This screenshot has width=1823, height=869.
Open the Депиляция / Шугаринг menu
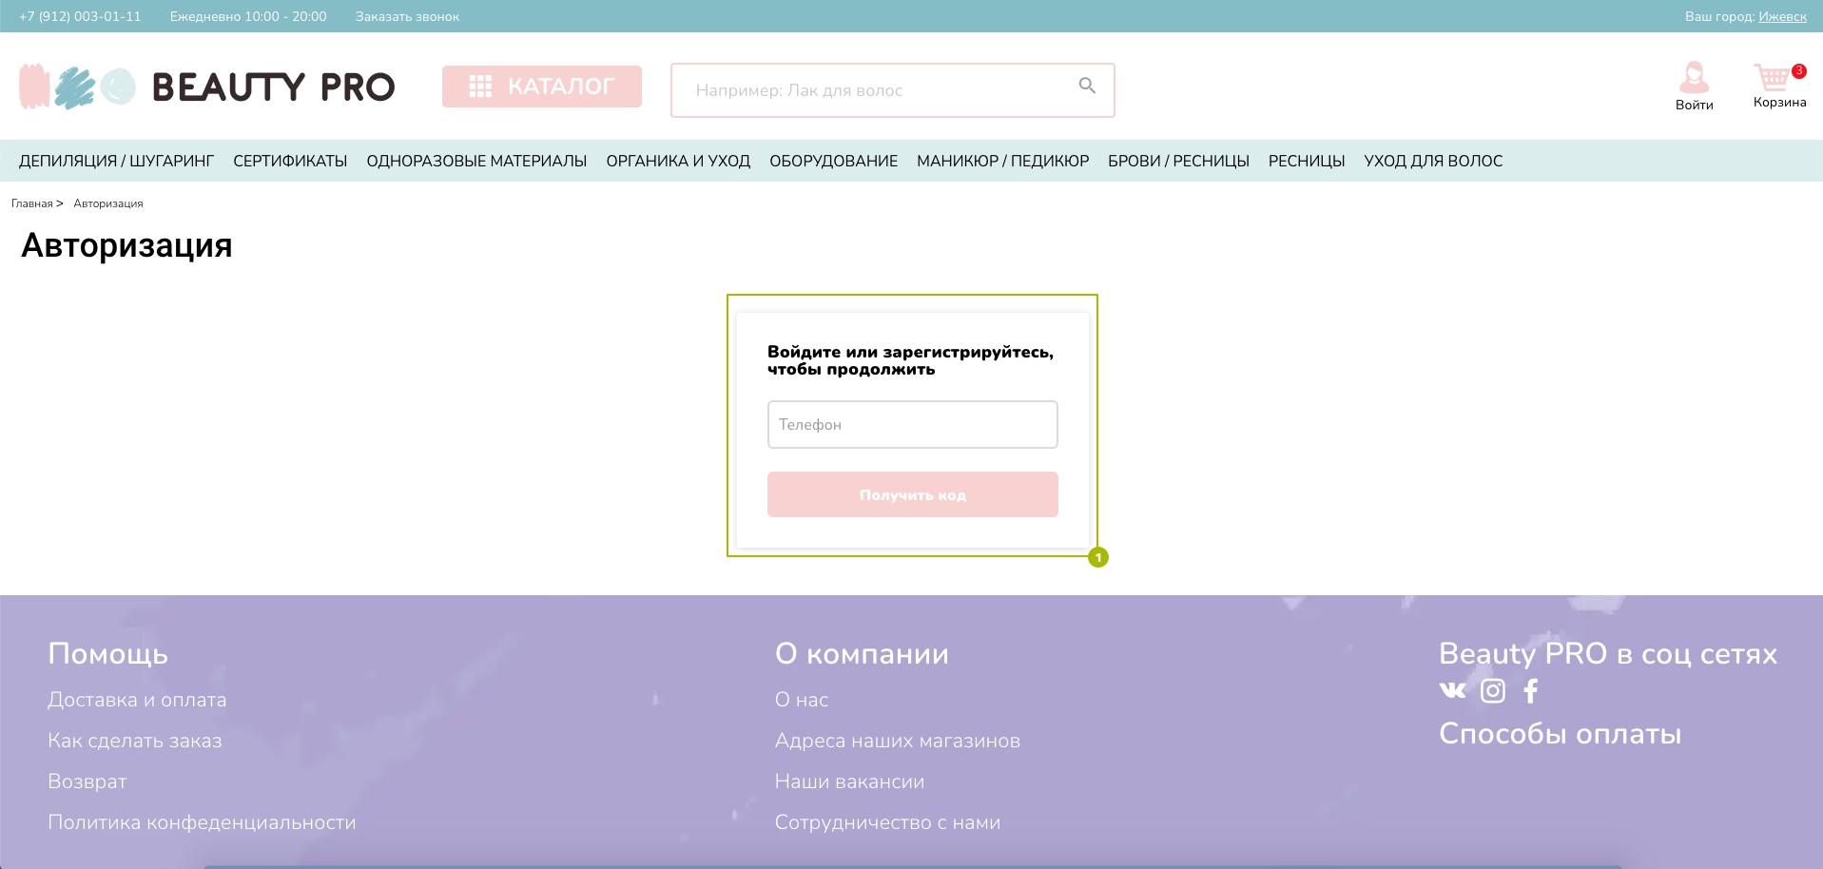116,161
